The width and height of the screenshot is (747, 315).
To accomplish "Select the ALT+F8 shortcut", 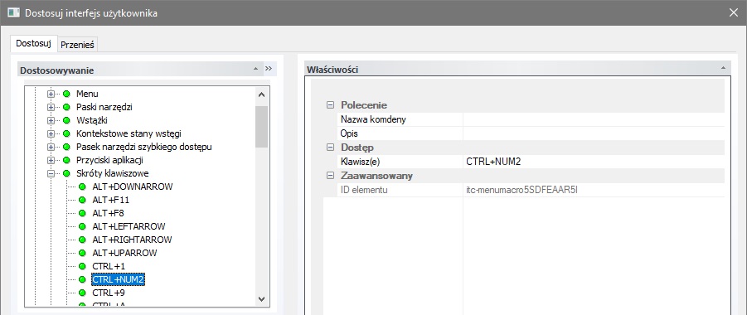I will click(x=108, y=213).
